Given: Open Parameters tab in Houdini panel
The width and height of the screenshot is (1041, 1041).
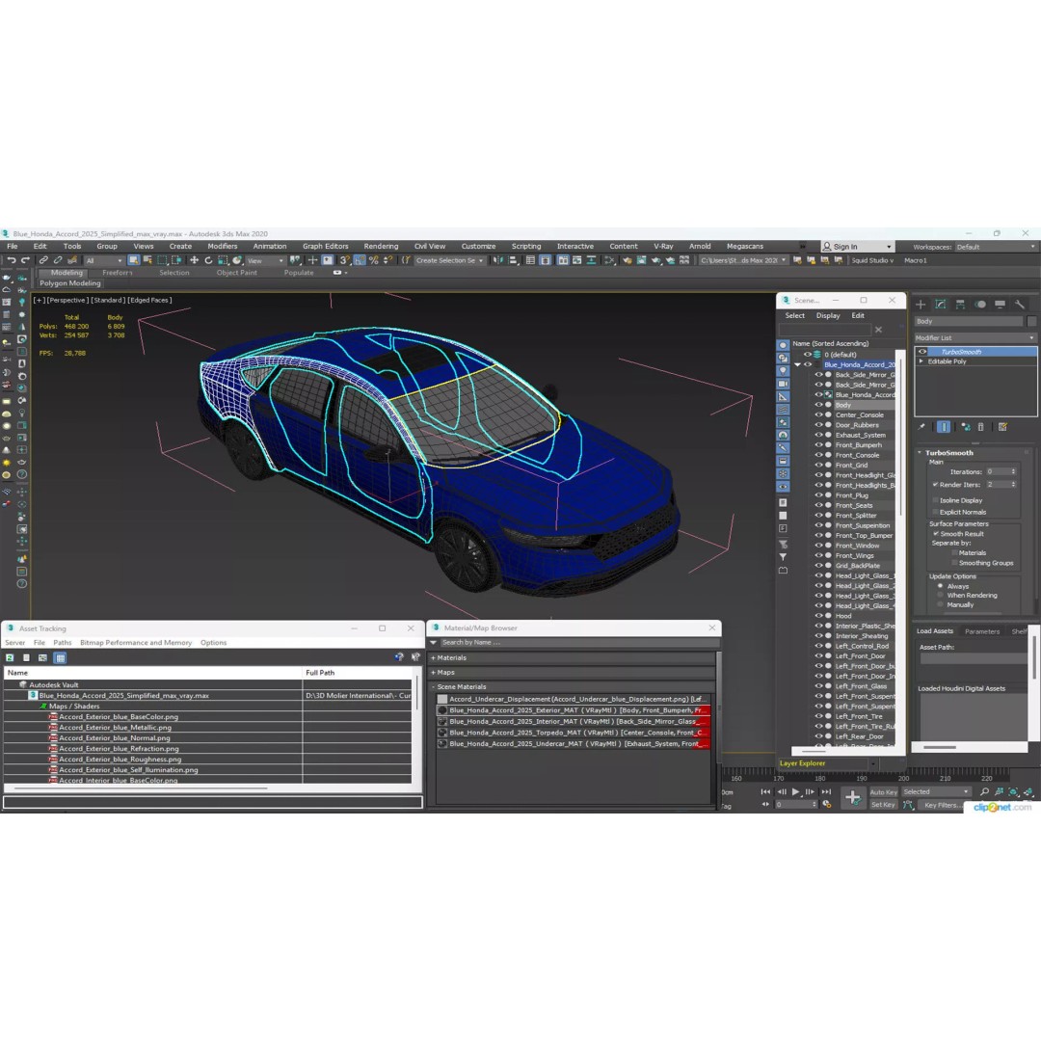Looking at the screenshot, I should [x=982, y=631].
